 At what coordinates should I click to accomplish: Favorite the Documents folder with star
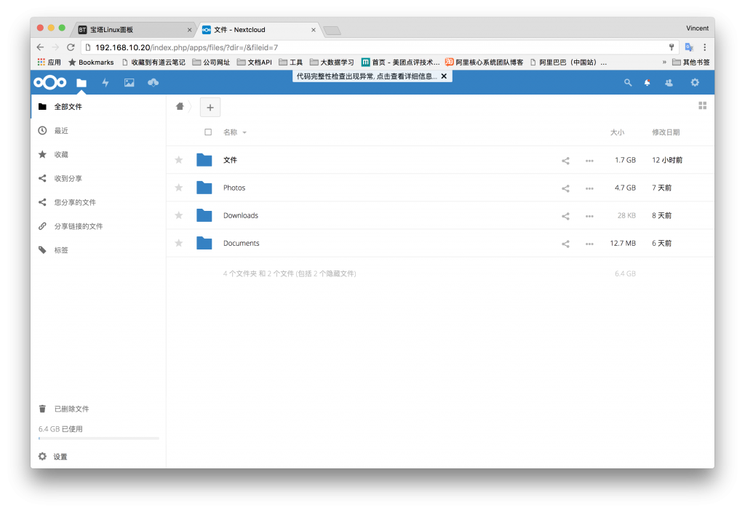pyautogui.click(x=179, y=243)
